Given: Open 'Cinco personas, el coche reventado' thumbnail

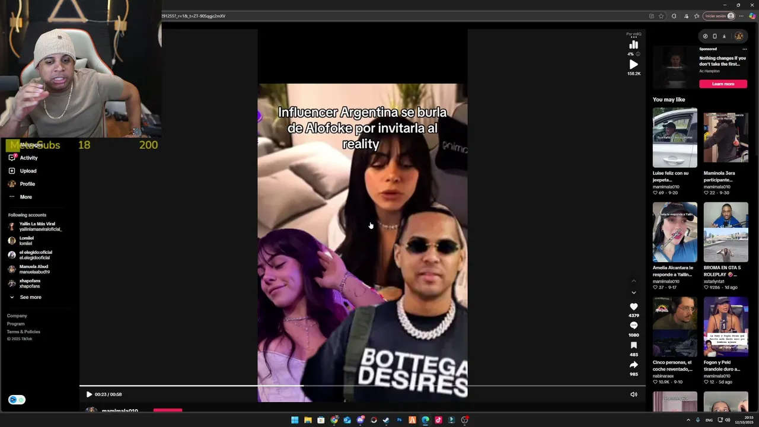Looking at the screenshot, I should coord(675,327).
